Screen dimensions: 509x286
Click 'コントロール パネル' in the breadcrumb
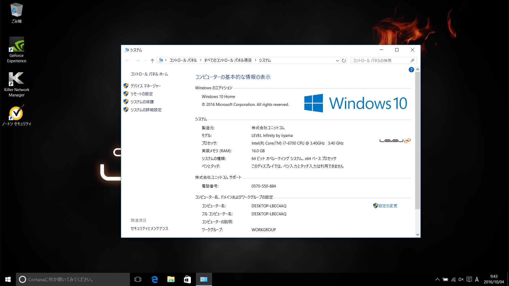183,60
